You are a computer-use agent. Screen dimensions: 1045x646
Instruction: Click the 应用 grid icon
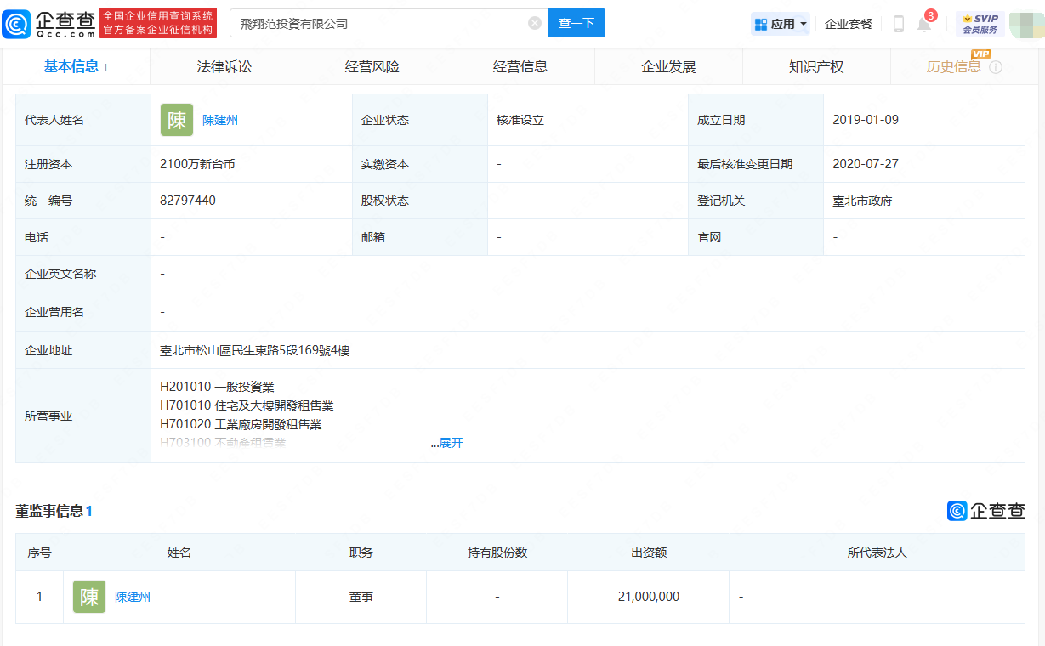click(x=761, y=24)
